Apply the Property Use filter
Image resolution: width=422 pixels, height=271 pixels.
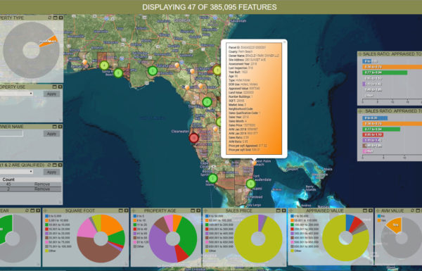point(51,94)
